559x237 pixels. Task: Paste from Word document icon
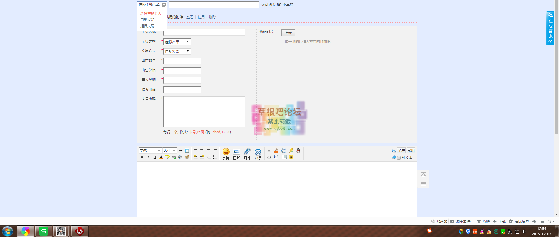276,157
